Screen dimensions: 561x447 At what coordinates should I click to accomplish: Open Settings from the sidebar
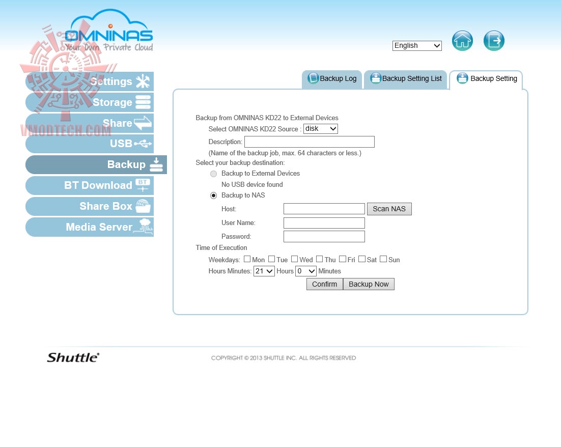pyautogui.click(x=90, y=81)
